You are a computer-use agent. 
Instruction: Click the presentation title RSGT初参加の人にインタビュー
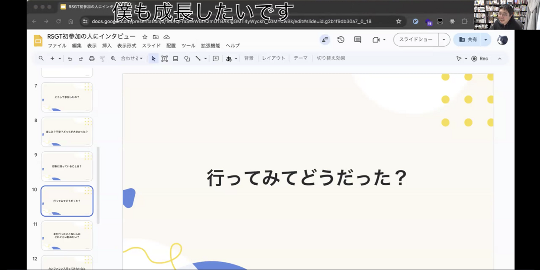pyautogui.click(x=91, y=36)
